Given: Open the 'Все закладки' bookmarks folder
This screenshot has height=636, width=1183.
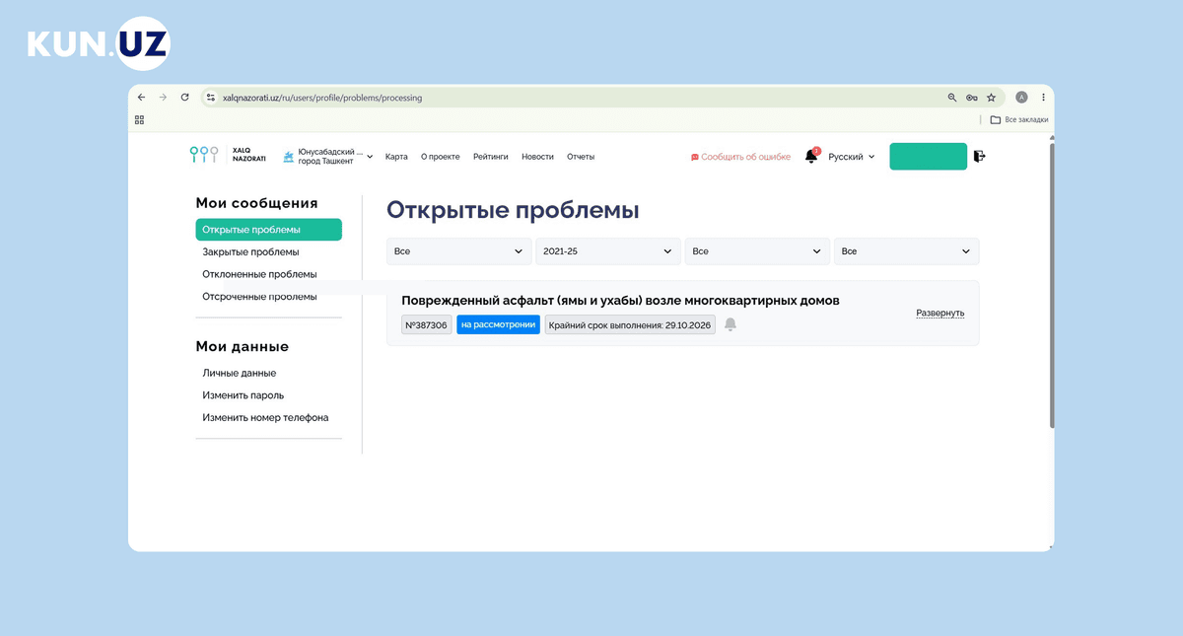Looking at the screenshot, I should click(1019, 119).
